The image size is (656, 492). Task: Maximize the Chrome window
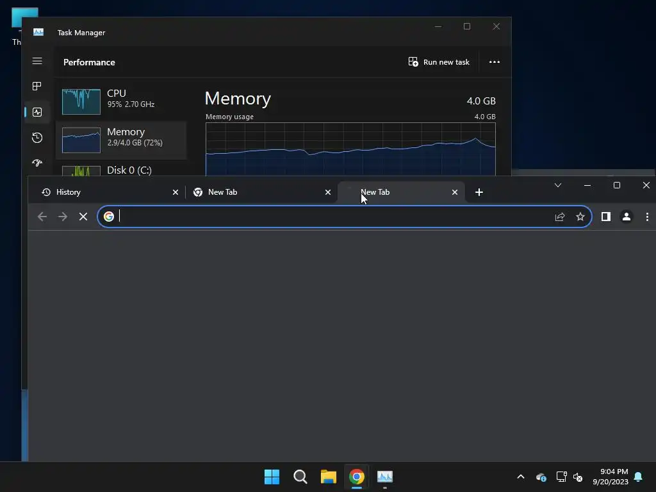[x=617, y=185]
